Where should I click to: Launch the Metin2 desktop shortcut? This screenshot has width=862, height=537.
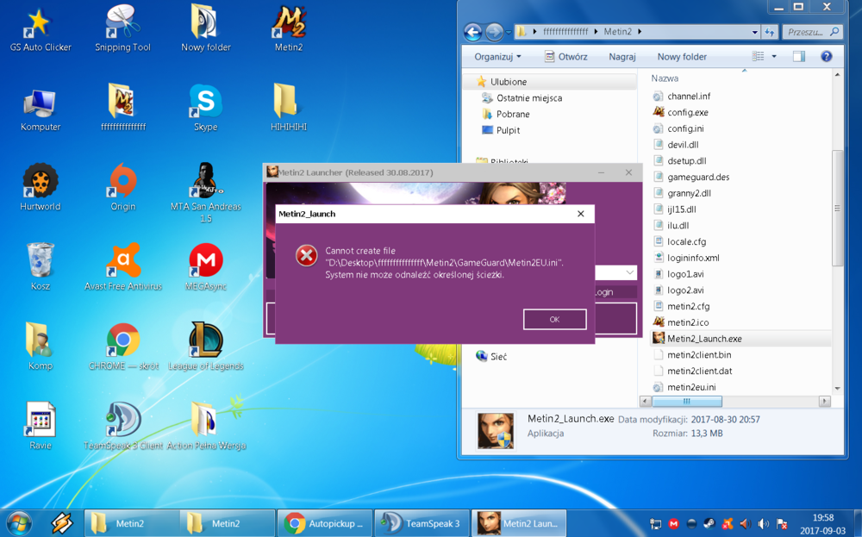click(289, 29)
